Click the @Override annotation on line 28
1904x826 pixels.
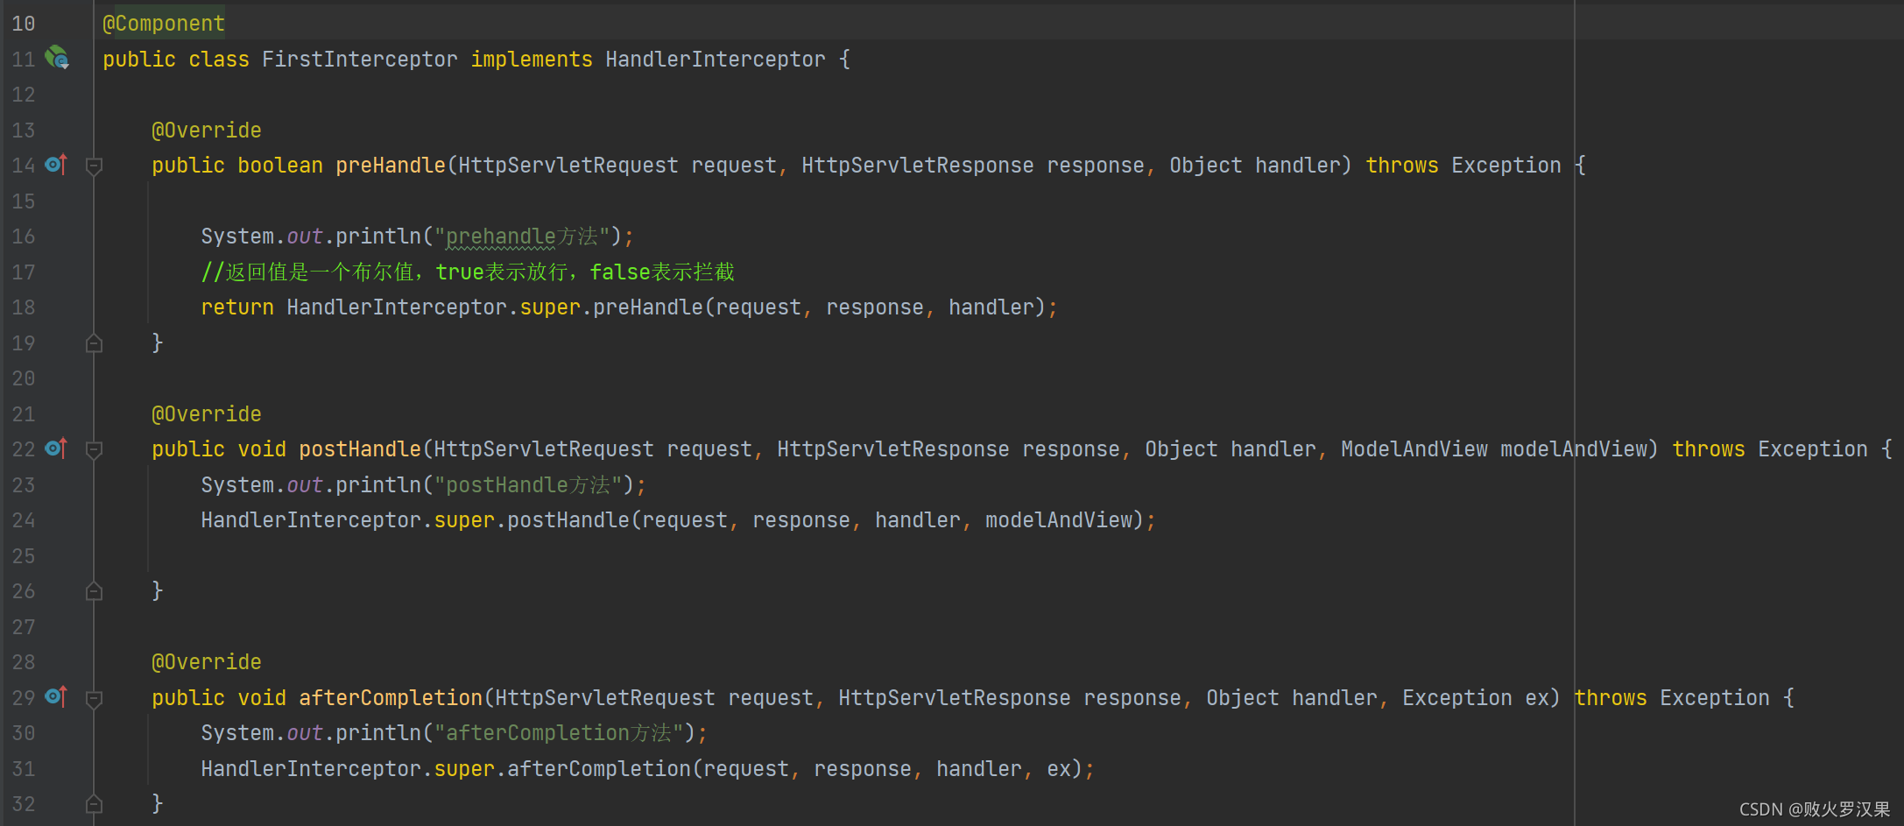(x=207, y=662)
